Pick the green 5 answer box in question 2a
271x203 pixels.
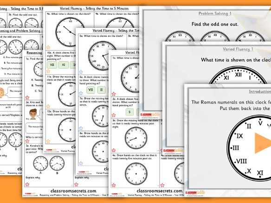(x=129, y=112)
